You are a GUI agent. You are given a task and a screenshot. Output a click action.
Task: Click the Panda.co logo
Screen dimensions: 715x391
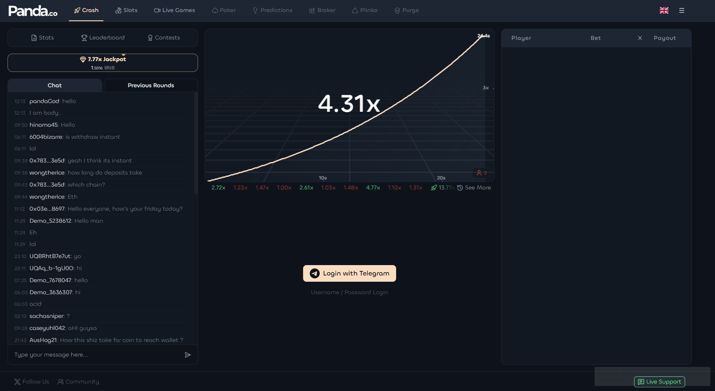pyautogui.click(x=33, y=11)
